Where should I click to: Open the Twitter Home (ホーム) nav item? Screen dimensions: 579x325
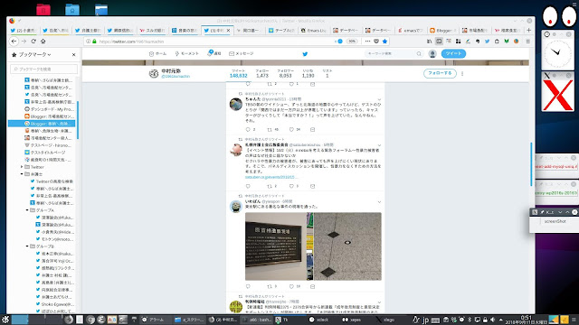click(x=157, y=54)
